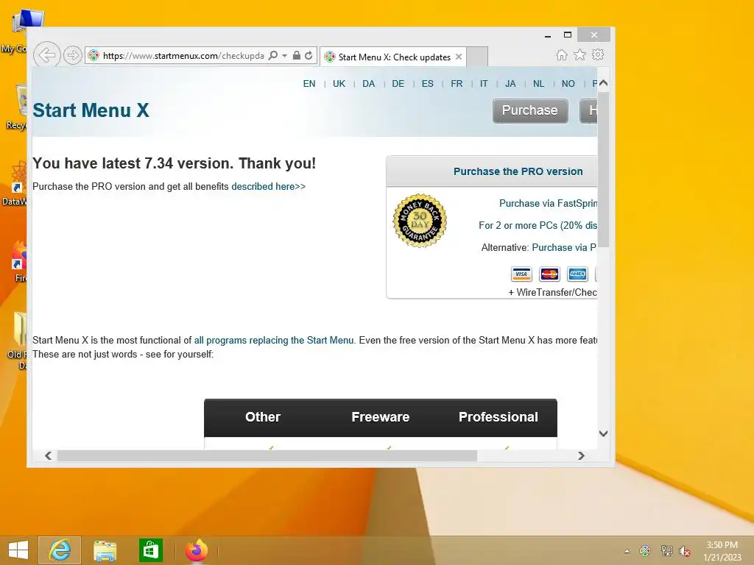The height and width of the screenshot is (565, 754).
Task: Click the startmenux.com URL address field
Action: (x=183, y=56)
